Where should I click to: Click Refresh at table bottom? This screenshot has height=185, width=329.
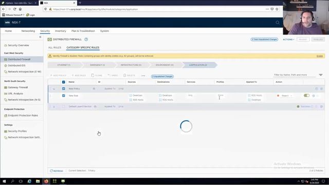point(57,171)
